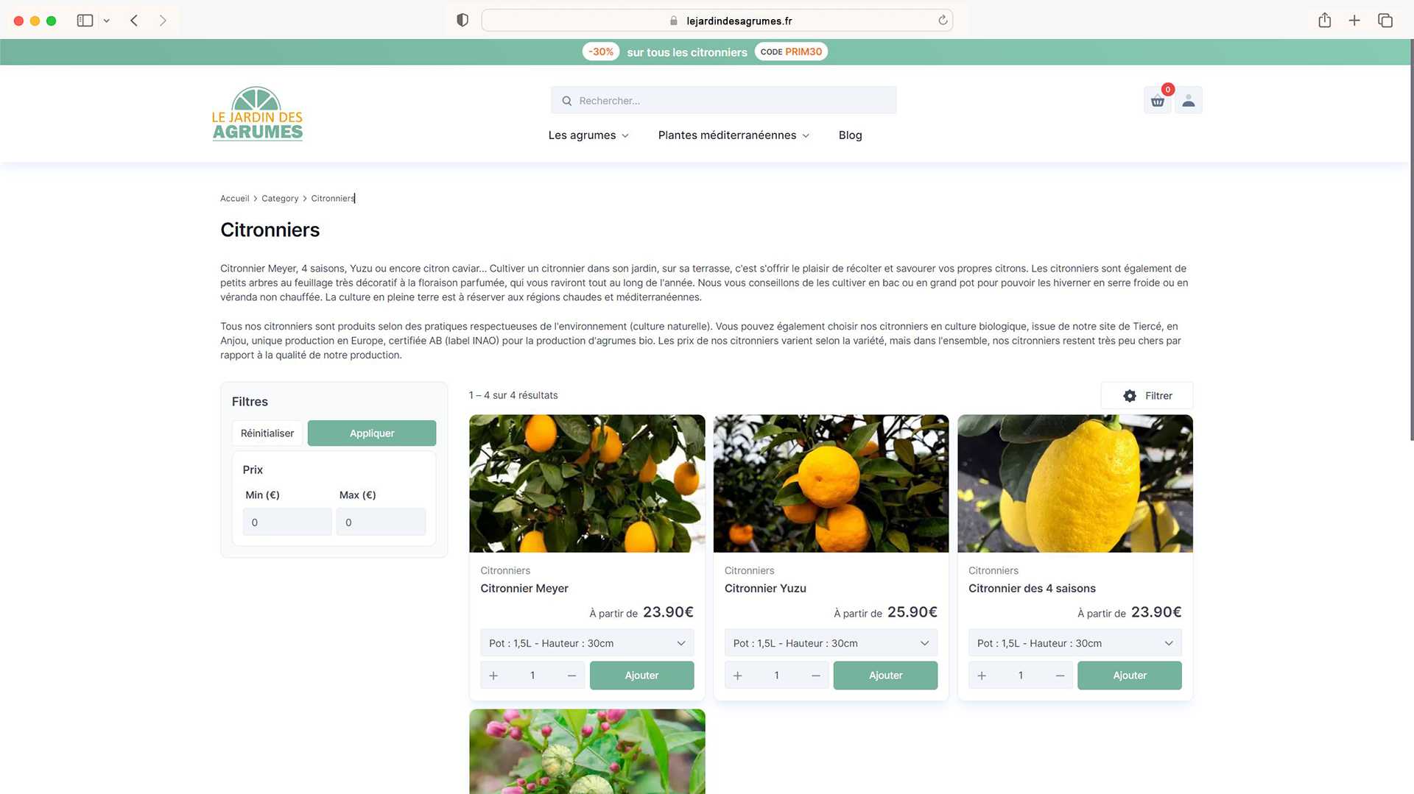Click the Réinitialiser button
The height and width of the screenshot is (794, 1414).
[x=267, y=433]
